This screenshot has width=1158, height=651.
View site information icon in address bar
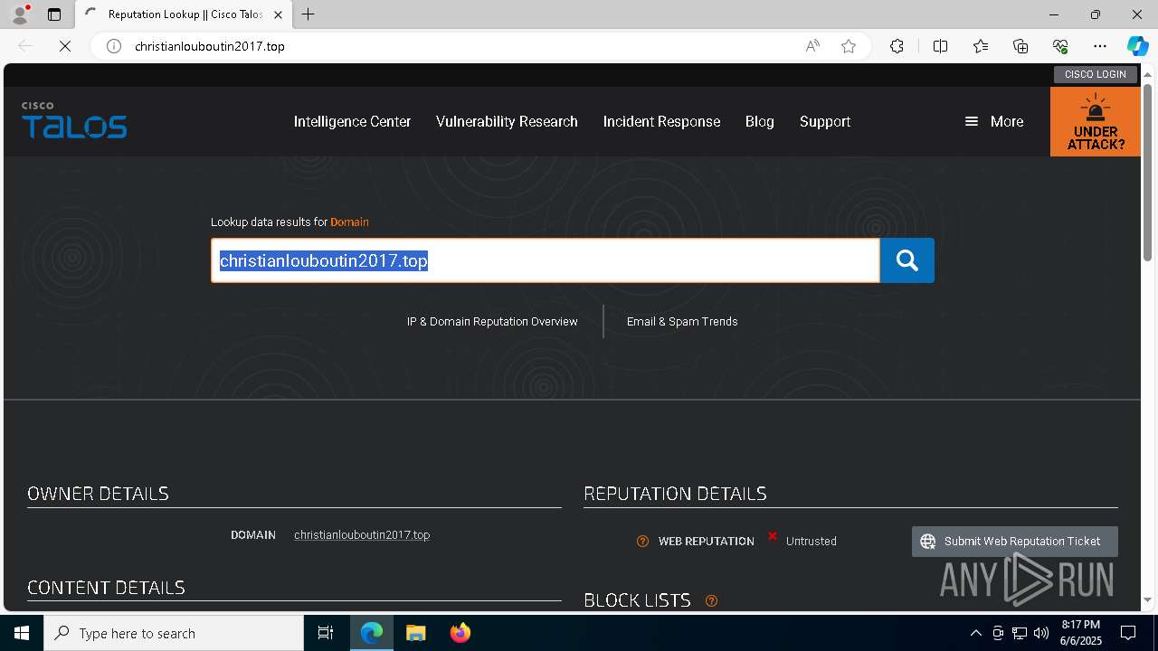click(114, 46)
